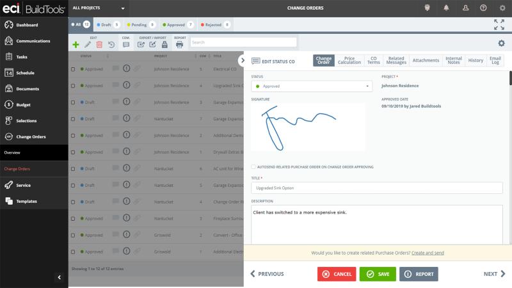Click the communication message icon under COM.

126,45
